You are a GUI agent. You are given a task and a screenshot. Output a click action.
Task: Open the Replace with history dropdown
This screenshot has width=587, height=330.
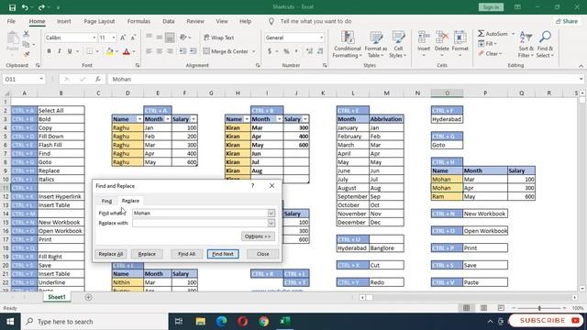(271, 224)
